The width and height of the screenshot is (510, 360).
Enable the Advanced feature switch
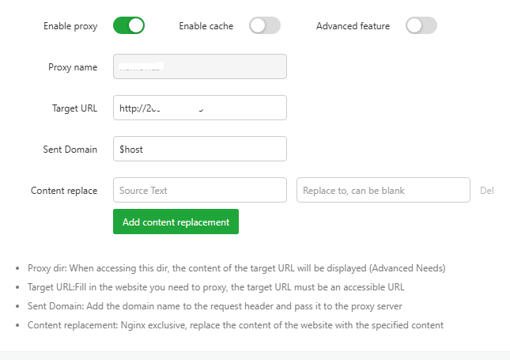tap(421, 26)
